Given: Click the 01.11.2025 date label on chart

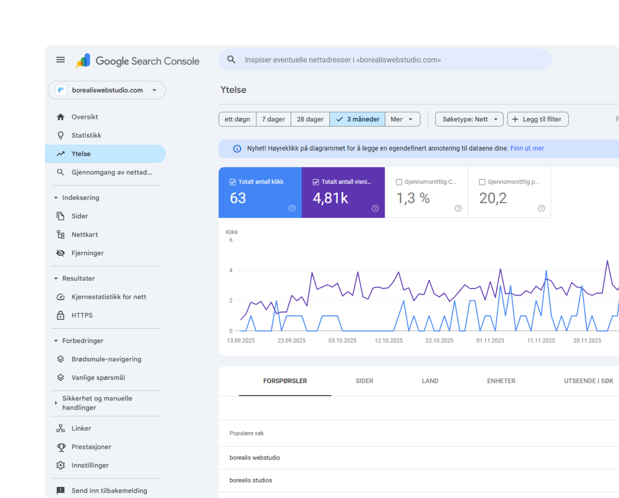Looking at the screenshot, I should (490, 341).
